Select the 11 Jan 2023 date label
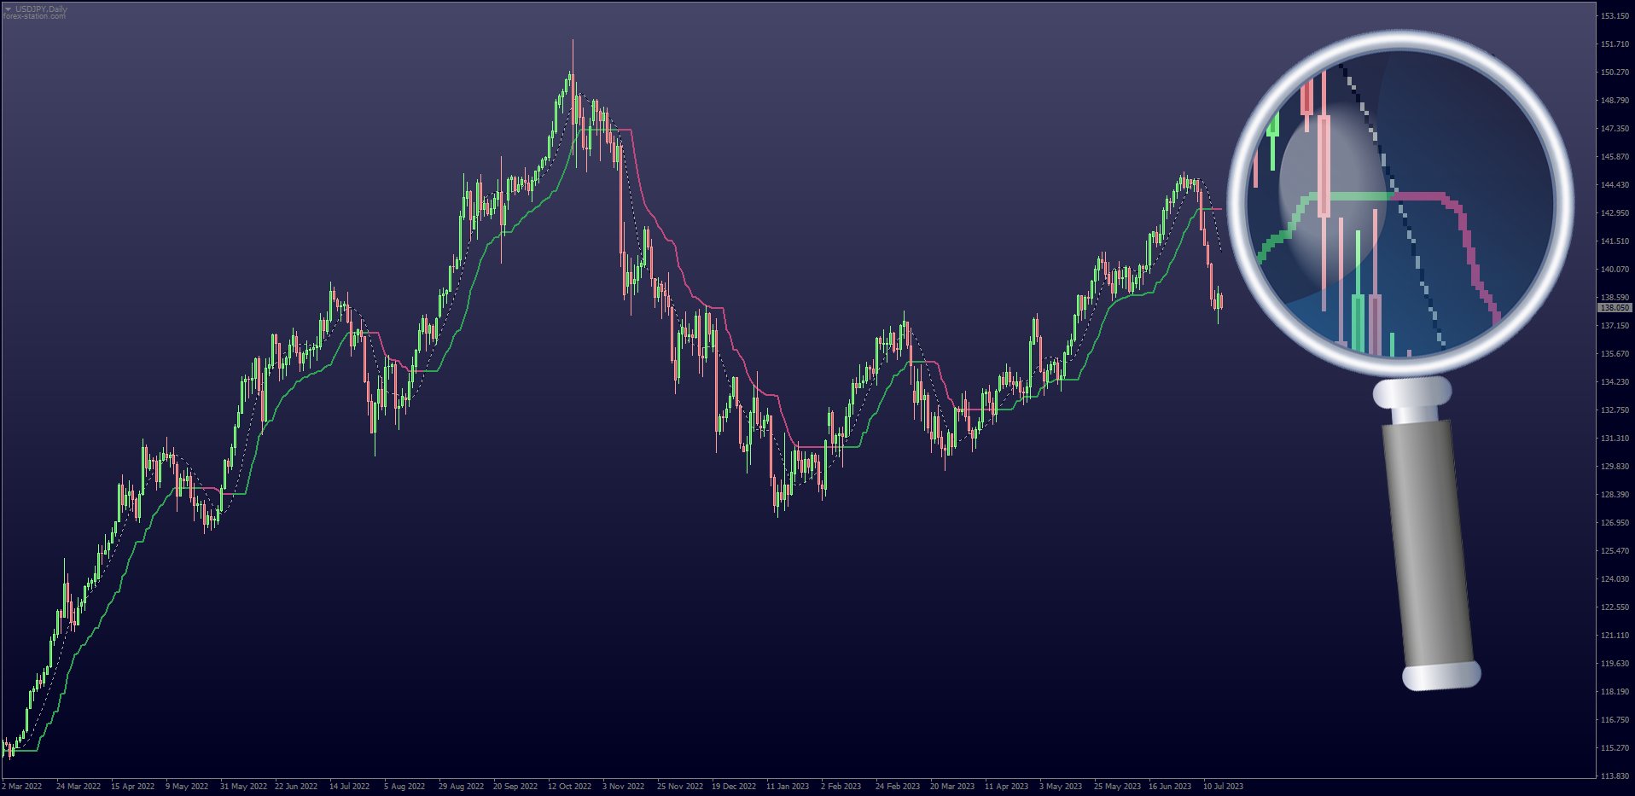The image size is (1635, 796). coord(787,787)
